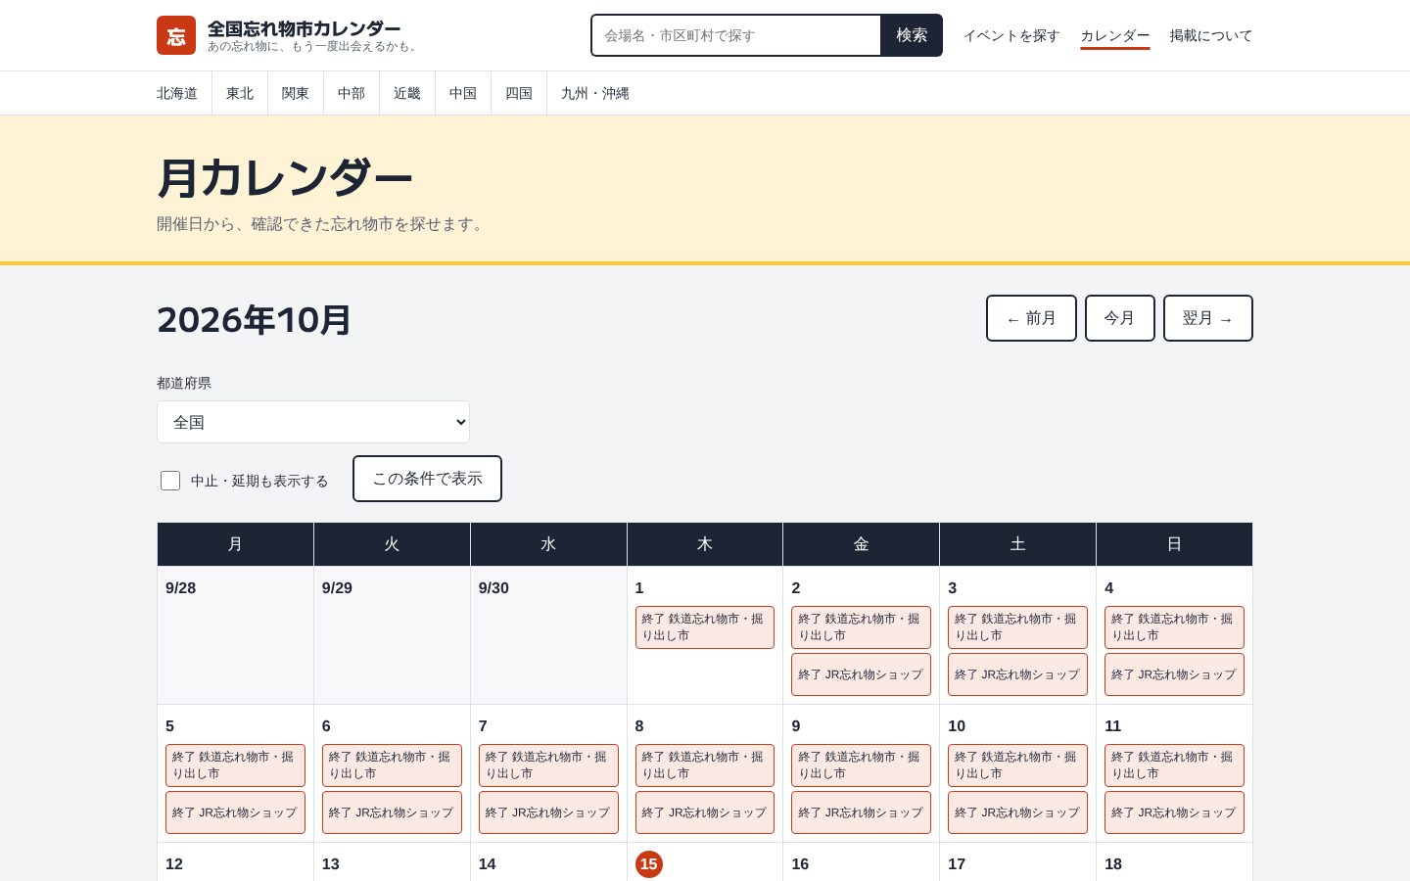Click the 検索 search button

912,35
